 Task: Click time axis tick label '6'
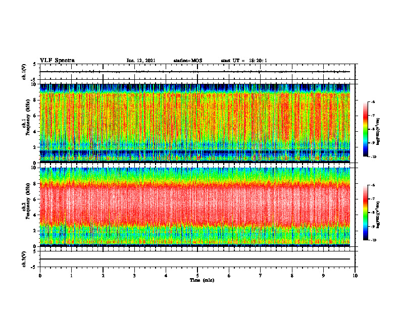(229, 276)
